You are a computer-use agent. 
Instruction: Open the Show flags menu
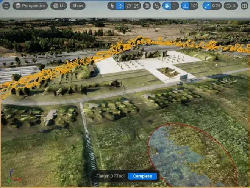click(x=78, y=6)
